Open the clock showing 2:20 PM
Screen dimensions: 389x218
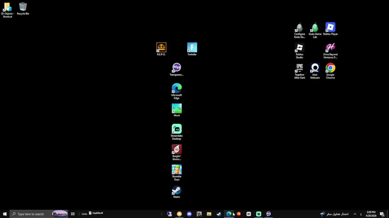(371, 214)
